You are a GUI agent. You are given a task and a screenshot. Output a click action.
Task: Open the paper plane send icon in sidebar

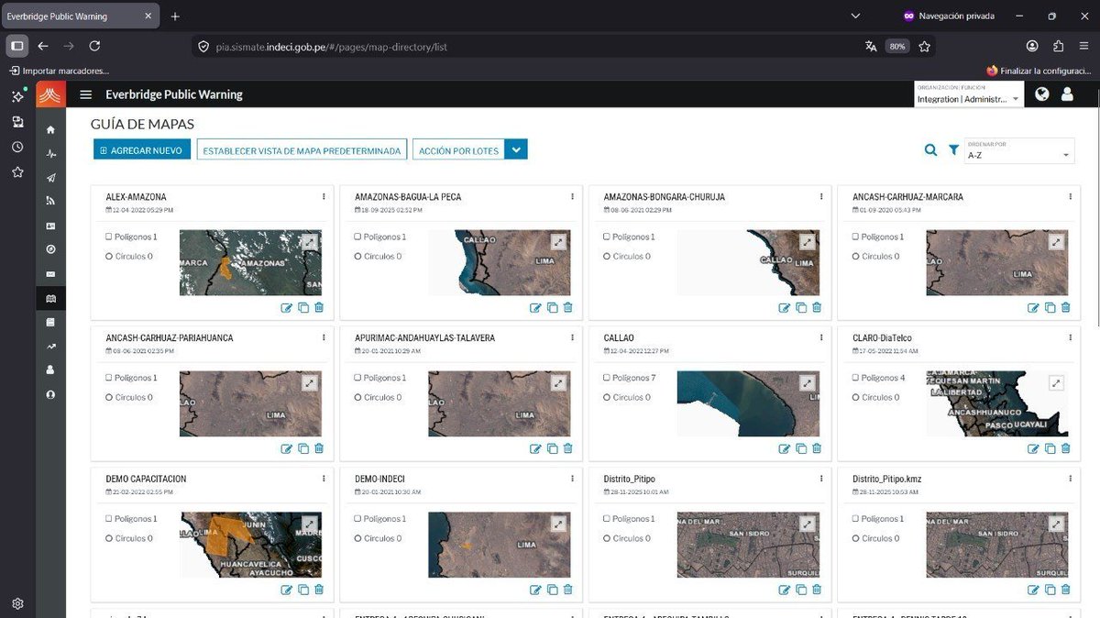50,178
